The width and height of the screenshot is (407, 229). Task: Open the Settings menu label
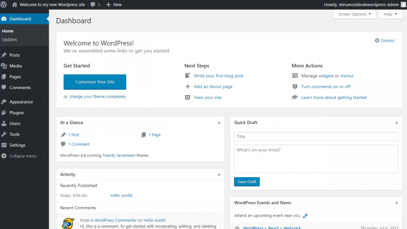pos(17,145)
